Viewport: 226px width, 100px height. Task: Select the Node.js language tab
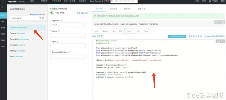click(105, 31)
